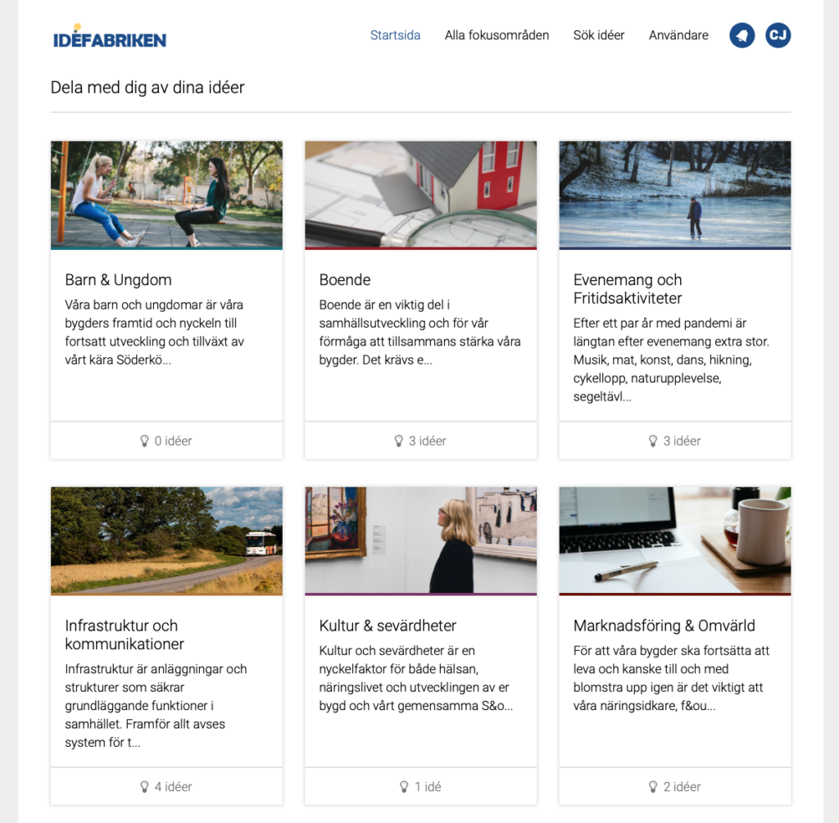Click "0 idéer" under Barn & Ungdom
The width and height of the screenshot is (839, 823).
point(173,441)
